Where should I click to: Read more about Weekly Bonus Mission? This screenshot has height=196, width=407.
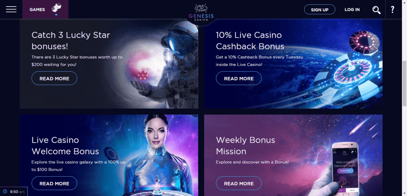pyautogui.click(x=239, y=183)
